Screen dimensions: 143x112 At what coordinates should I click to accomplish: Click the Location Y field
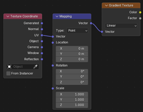click(72, 54)
